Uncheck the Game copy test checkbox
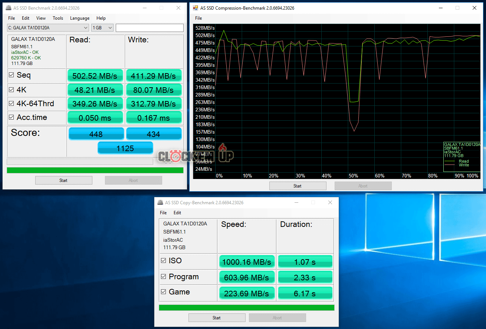Image resolution: width=486 pixels, height=329 pixels. (x=163, y=292)
